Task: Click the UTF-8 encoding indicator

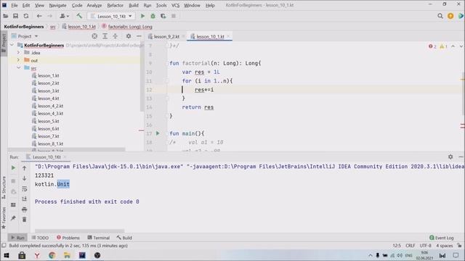Action: pos(426,246)
